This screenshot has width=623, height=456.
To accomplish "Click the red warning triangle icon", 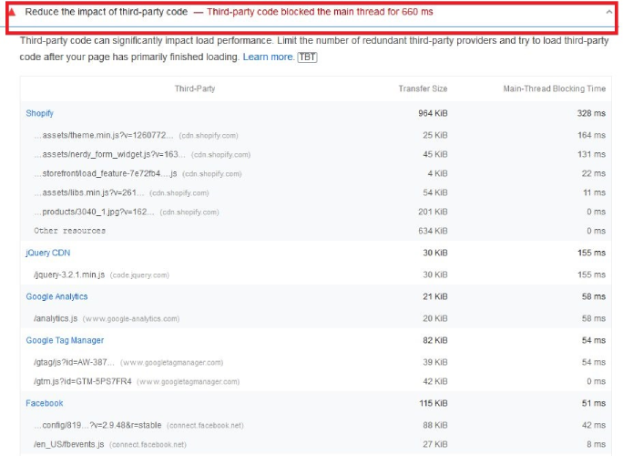I will (x=12, y=14).
